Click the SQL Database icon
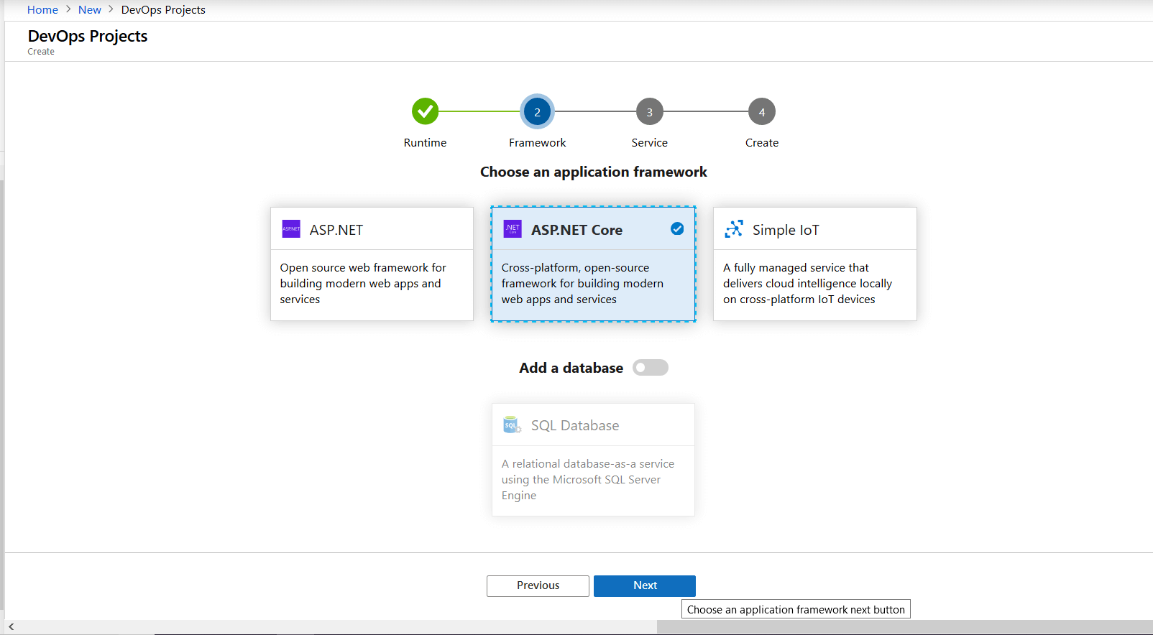1153x635 pixels. [x=512, y=425]
